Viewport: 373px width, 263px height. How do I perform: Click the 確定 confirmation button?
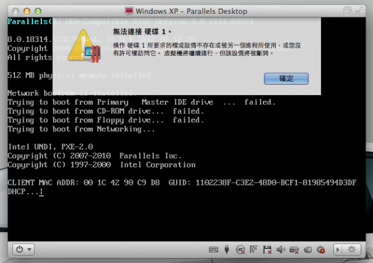coord(286,79)
